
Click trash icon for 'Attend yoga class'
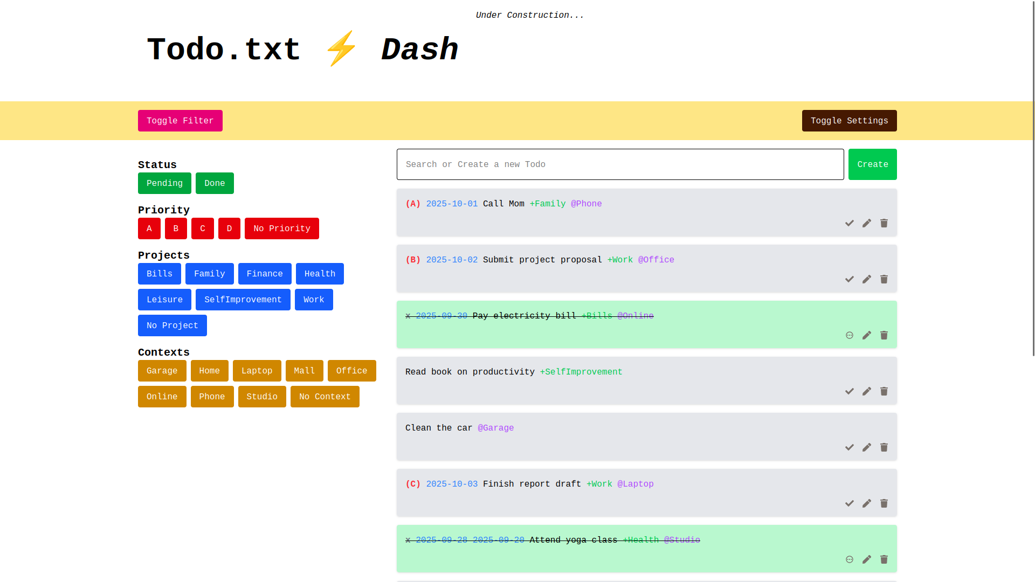(x=884, y=559)
